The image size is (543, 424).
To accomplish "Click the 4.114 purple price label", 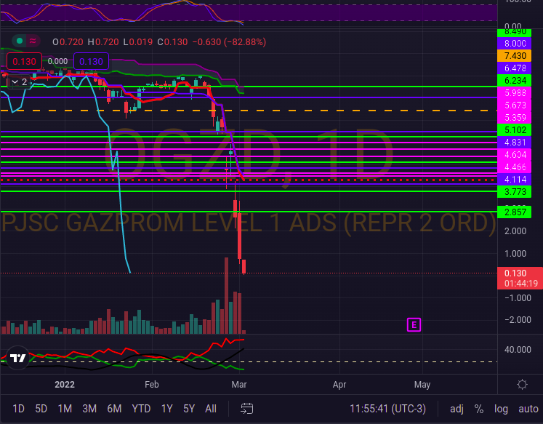I will click(515, 180).
